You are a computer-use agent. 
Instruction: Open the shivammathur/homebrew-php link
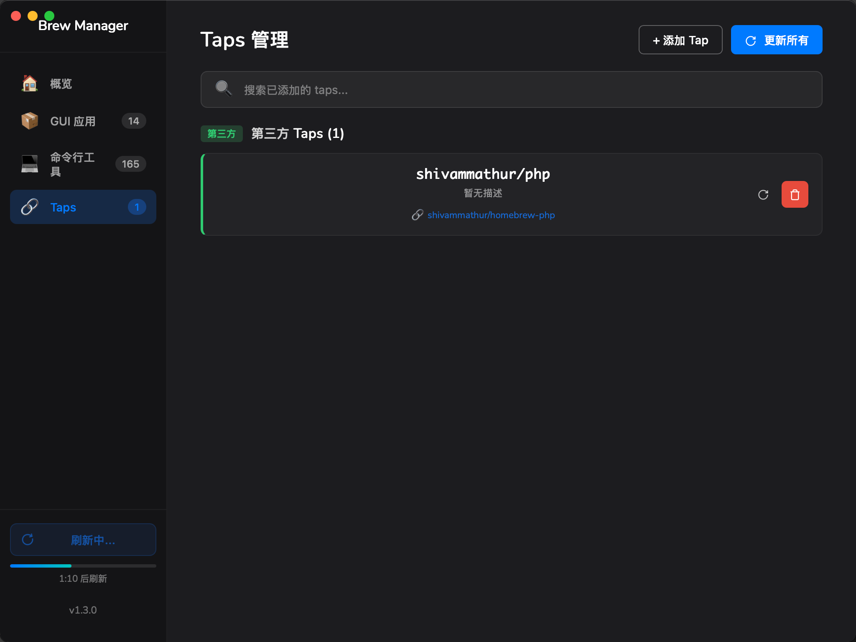[x=491, y=214]
